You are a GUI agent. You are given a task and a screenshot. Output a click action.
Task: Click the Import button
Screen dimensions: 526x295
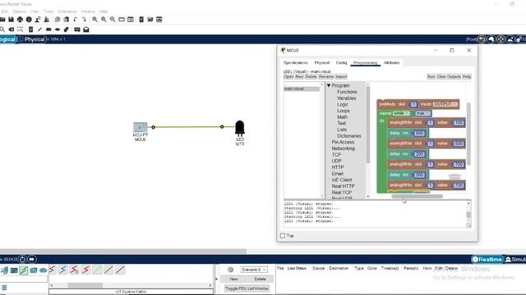tap(341, 76)
